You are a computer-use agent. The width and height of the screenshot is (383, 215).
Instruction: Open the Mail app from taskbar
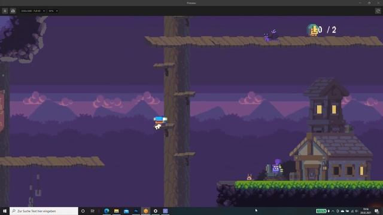[x=126, y=211]
